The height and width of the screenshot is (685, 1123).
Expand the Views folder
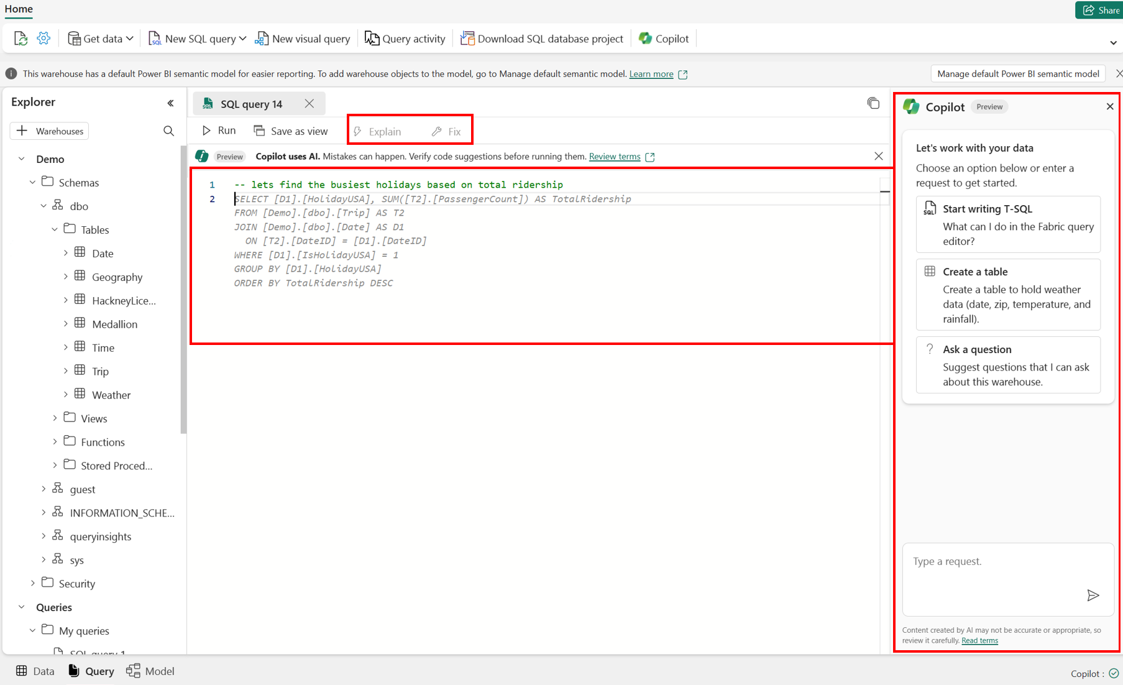(x=55, y=418)
